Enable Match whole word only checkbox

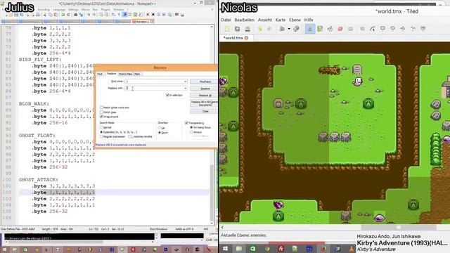tap(101, 108)
